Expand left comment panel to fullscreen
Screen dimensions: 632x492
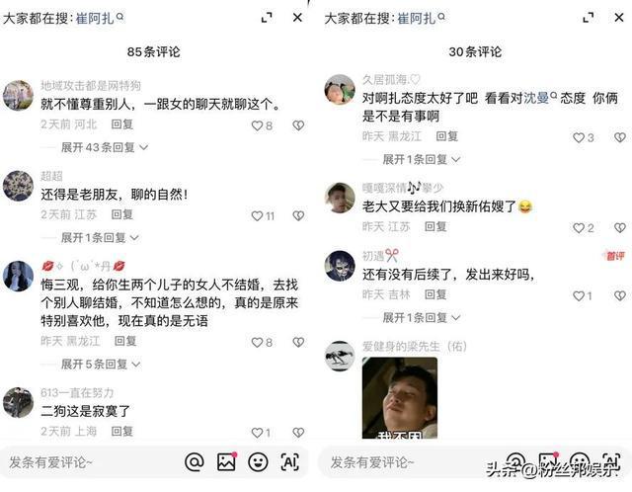(267, 18)
